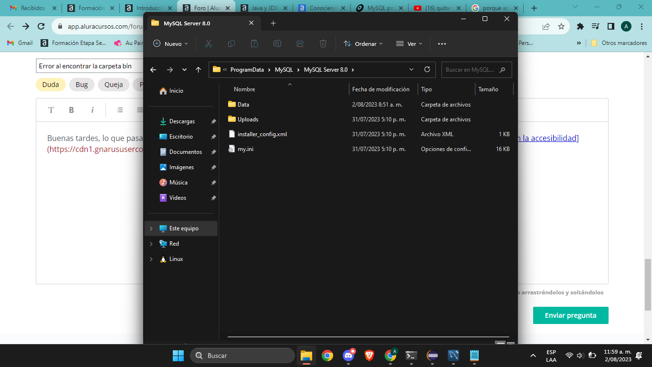Screen dimensions: 652x367
Task: Expand the Linux tree node
Action: 151,259
